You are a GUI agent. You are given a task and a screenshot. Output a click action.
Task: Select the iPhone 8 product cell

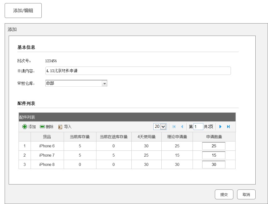(47, 164)
